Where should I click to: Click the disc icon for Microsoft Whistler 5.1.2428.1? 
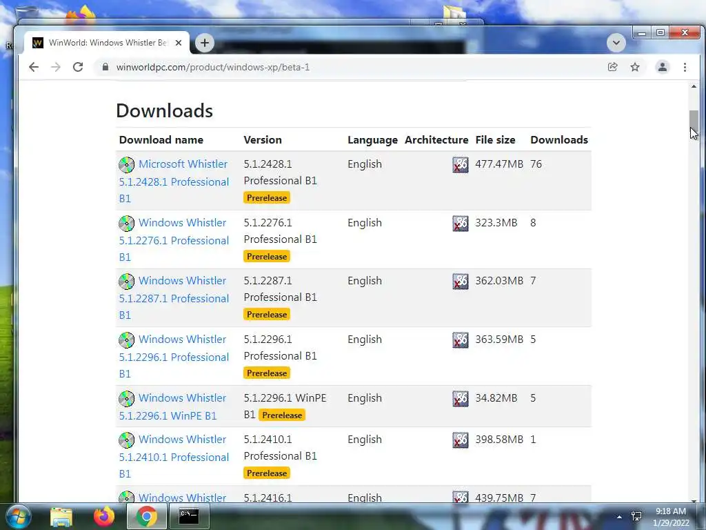[127, 164]
